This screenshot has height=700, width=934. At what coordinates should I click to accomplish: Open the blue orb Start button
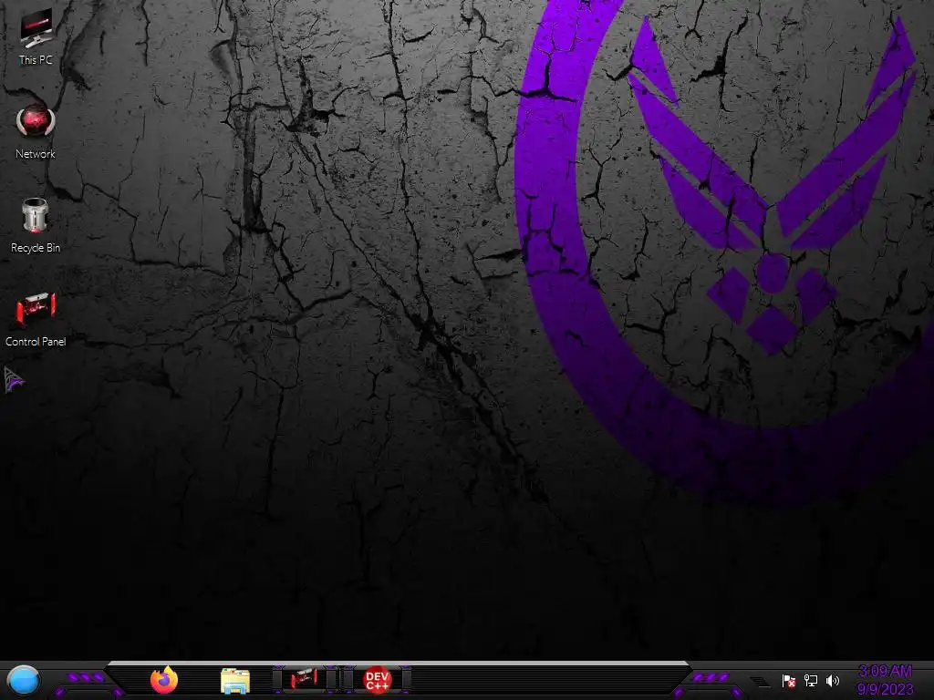[x=24, y=680]
